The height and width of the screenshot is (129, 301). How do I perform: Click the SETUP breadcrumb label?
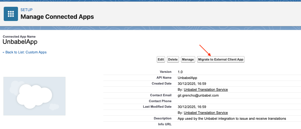[x=26, y=10]
